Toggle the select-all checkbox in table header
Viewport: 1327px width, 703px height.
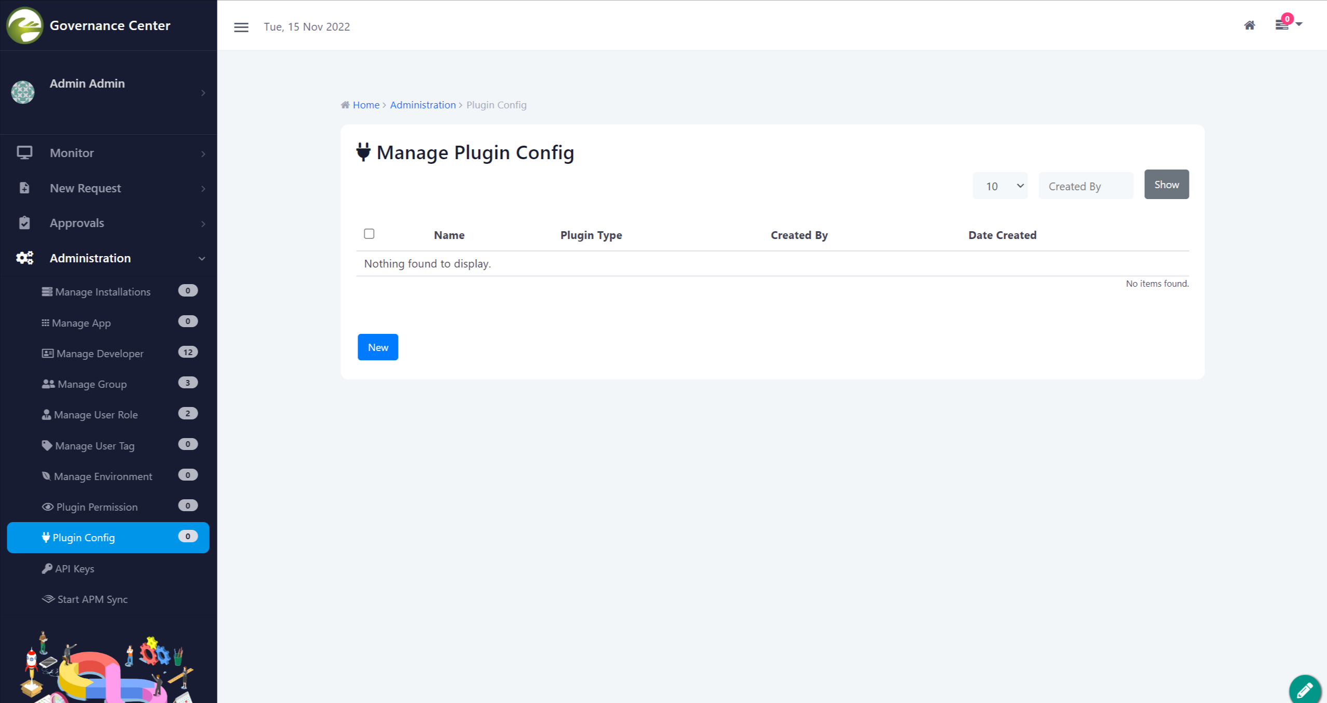pos(369,234)
